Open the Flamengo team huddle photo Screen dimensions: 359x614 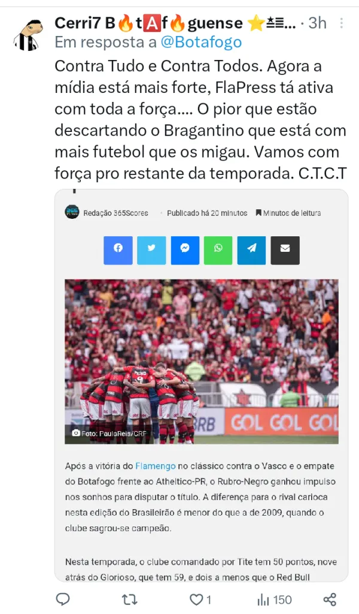coord(202,362)
